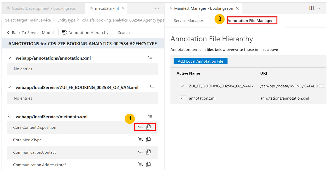Image resolution: width=330 pixels, height=174 pixels.
Task: Uncheck the ZUI_FE_BOOKING_002584_O2_VAN active checkbox
Action: coord(183,86)
